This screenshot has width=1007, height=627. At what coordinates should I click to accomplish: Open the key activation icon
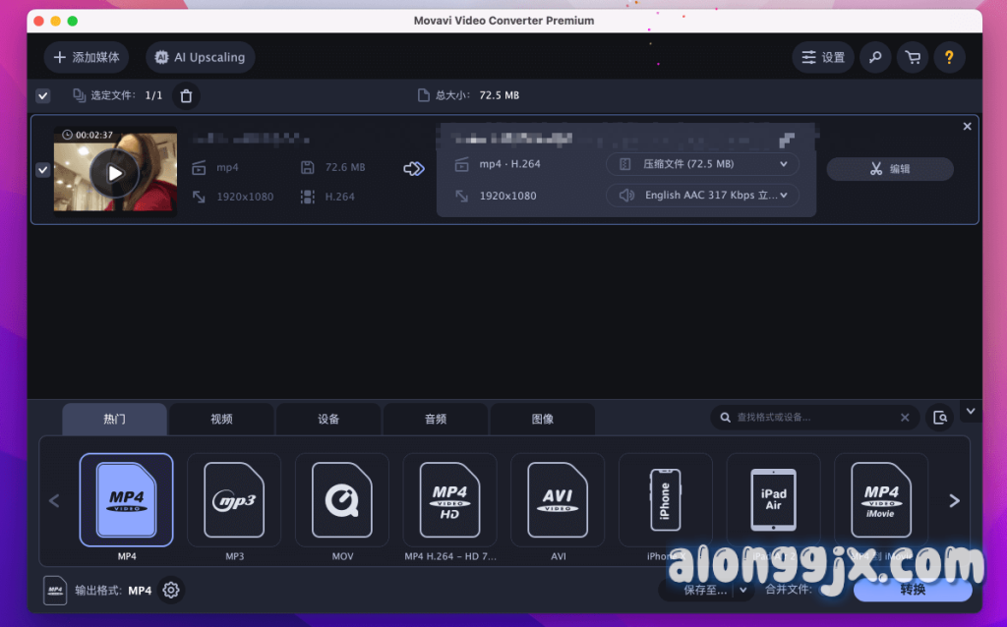pos(874,57)
